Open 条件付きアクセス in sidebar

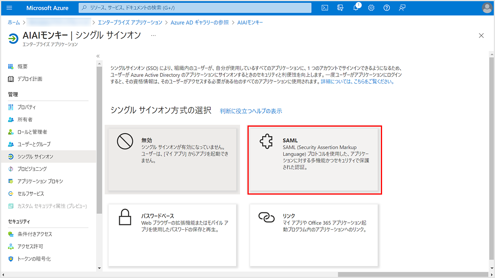tap(35, 234)
